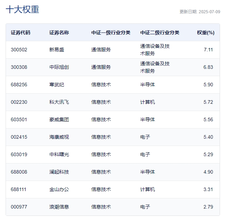Click 电子 in the 浪潮信息 row
The height and width of the screenshot is (219, 227).
tap(145, 207)
